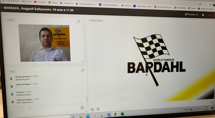This screenshot has width=215, height=118.
Task: Zoom out of the presentation
Action: click(x=98, y=109)
